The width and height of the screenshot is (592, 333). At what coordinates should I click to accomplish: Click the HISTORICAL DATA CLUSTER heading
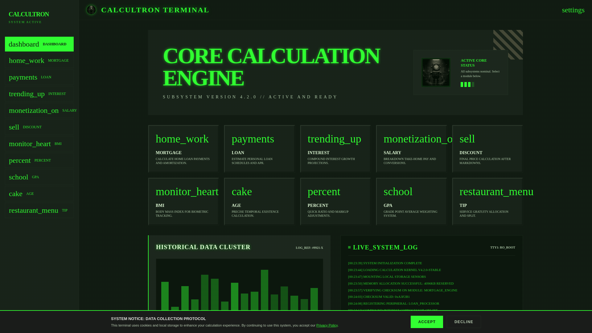203,247
